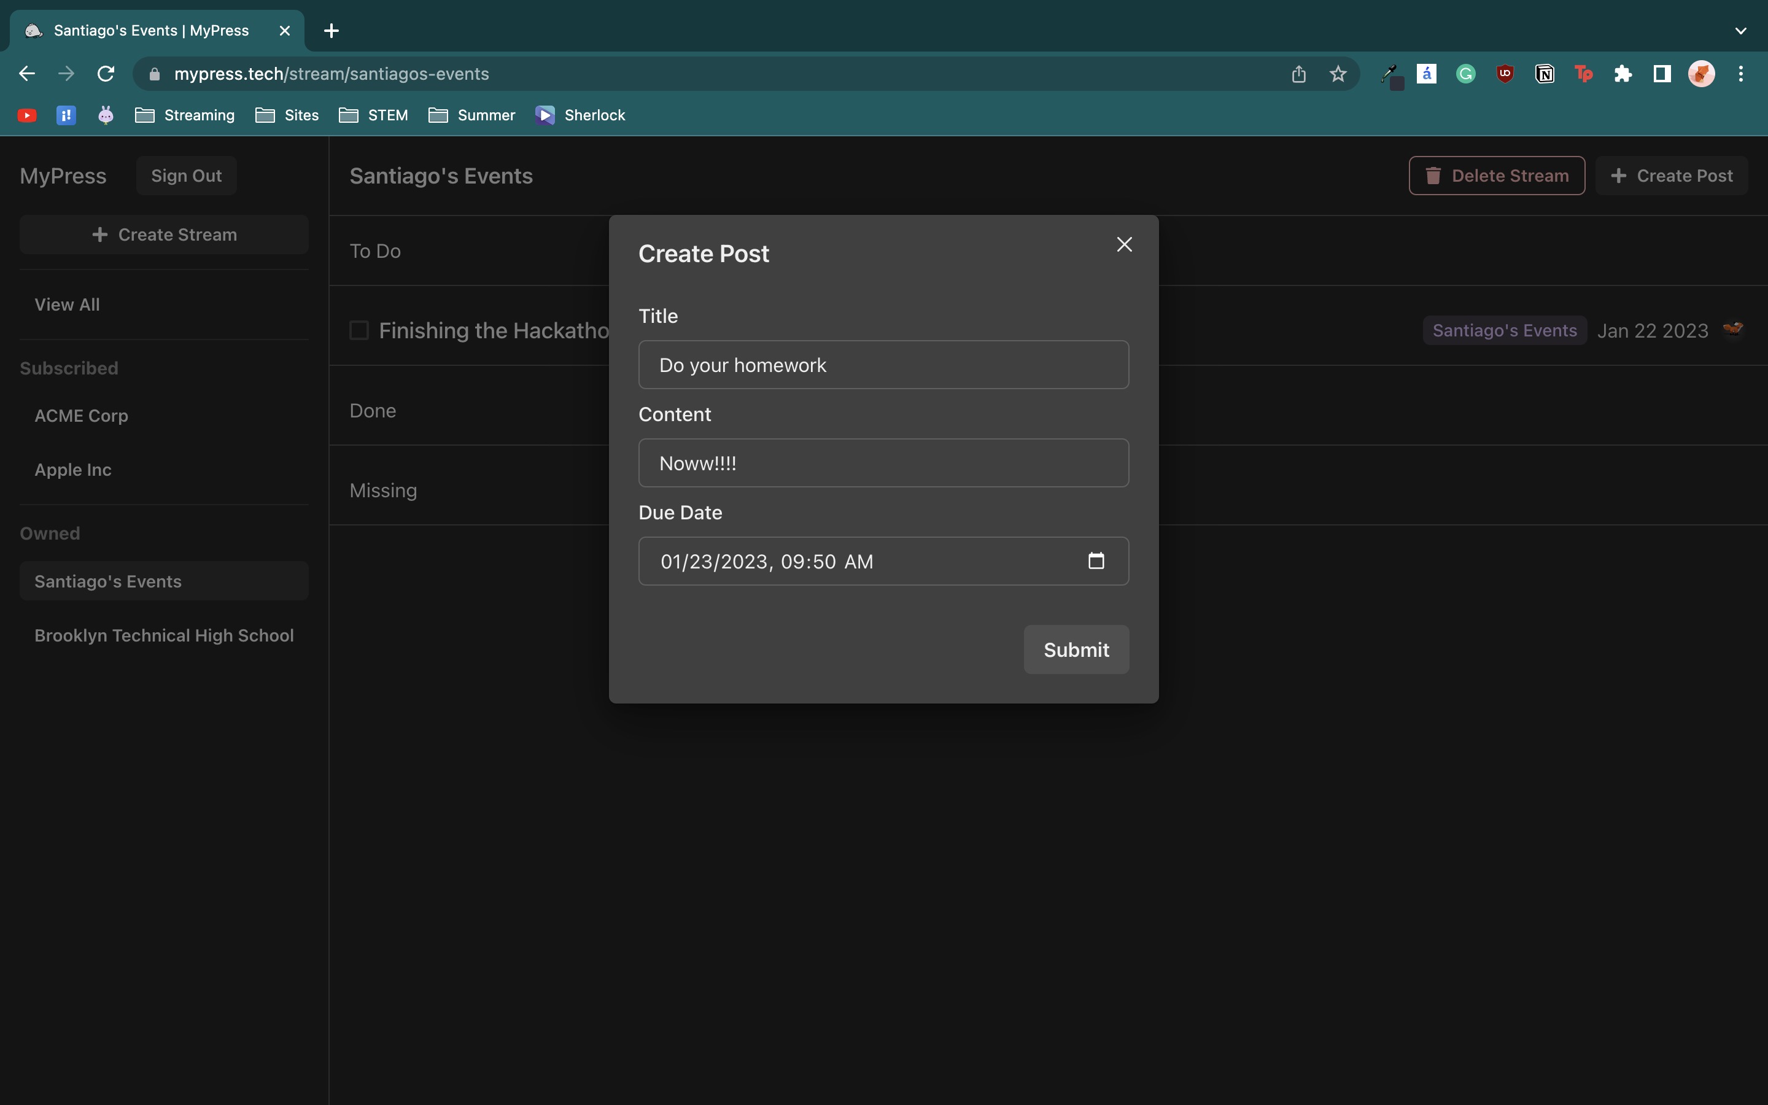The height and width of the screenshot is (1105, 1768).
Task: Open the Streaming bookmarks folder
Action: point(185,115)
